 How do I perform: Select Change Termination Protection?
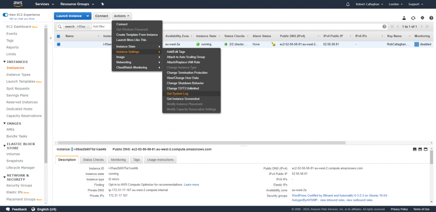click(x=191, y=73)
